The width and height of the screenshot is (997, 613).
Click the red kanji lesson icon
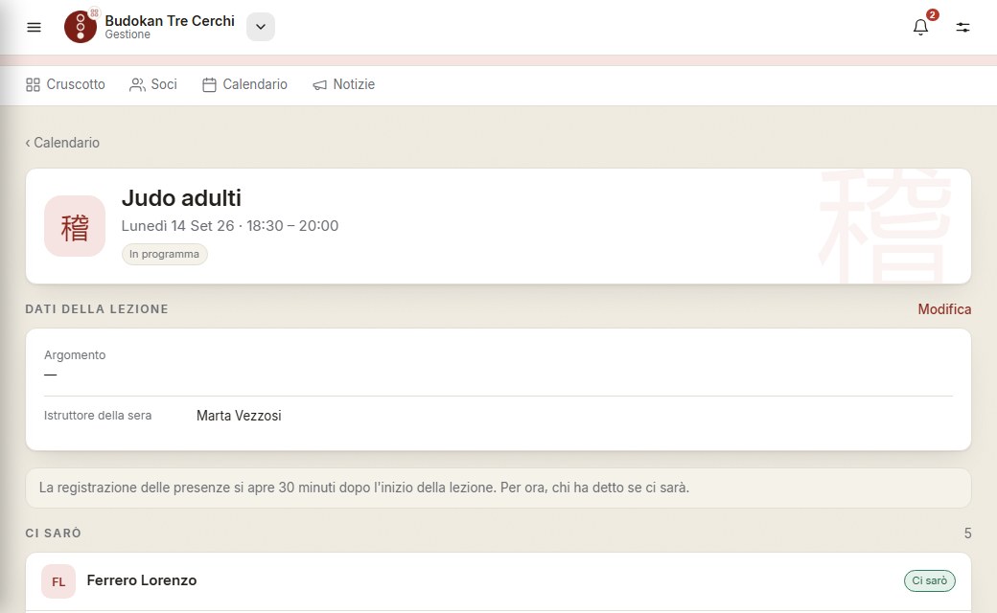[x=75, y=226]
